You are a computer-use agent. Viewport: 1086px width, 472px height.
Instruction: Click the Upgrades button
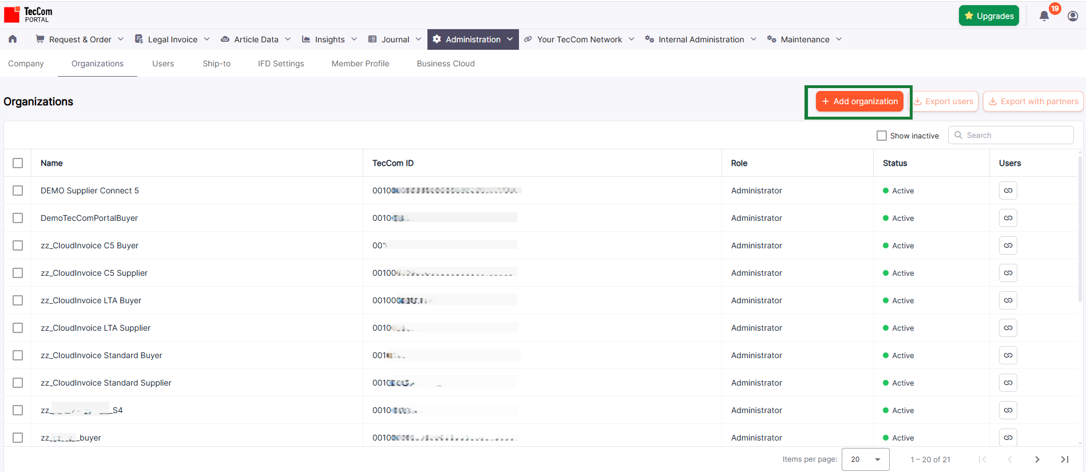[989, 16]
